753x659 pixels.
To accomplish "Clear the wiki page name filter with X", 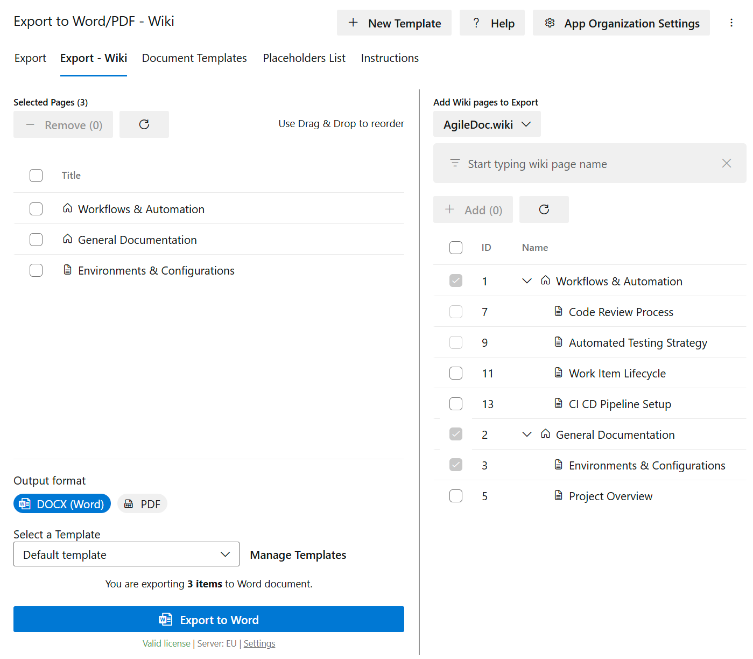I will point(727,163).
